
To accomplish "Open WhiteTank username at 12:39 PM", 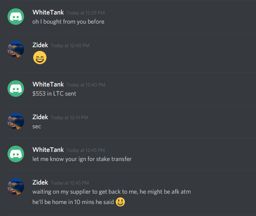I will tap(48, 12).
